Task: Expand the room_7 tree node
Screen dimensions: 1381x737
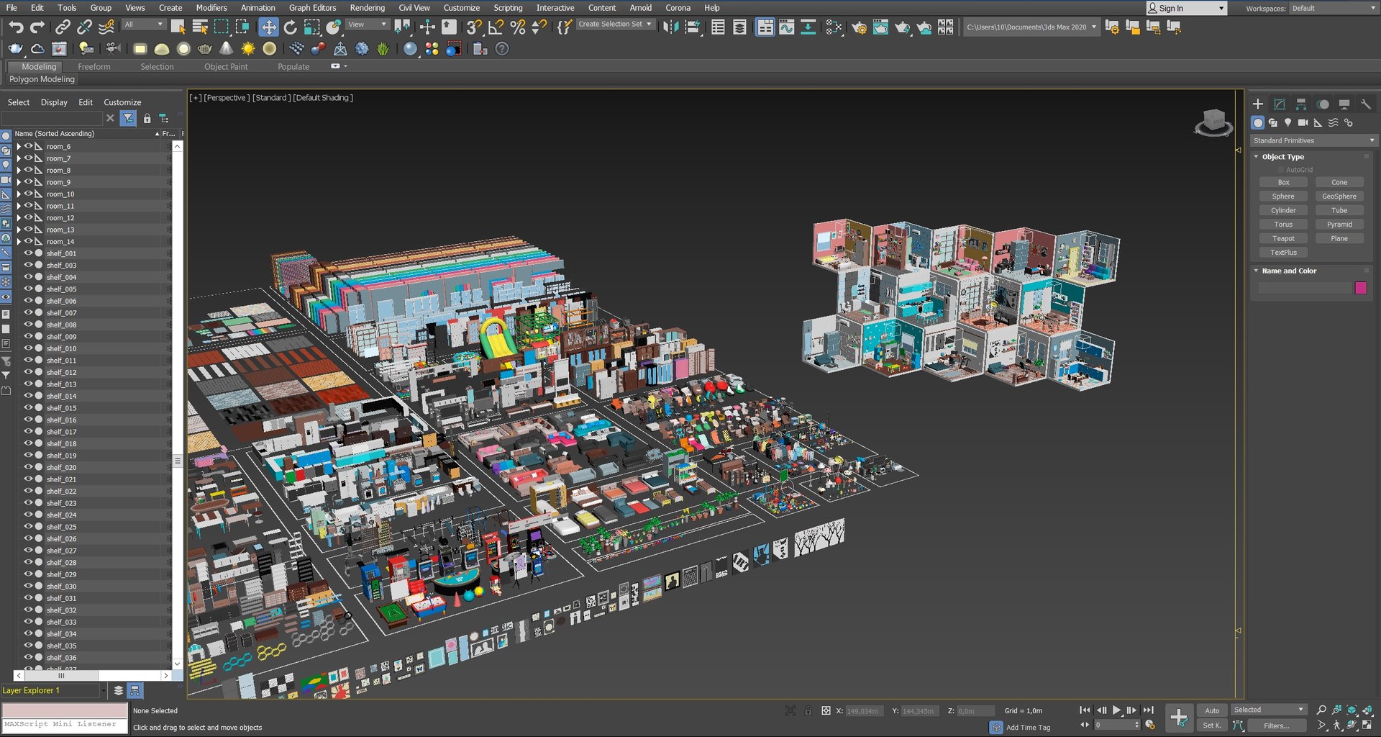Action: [x=19, y=158]
